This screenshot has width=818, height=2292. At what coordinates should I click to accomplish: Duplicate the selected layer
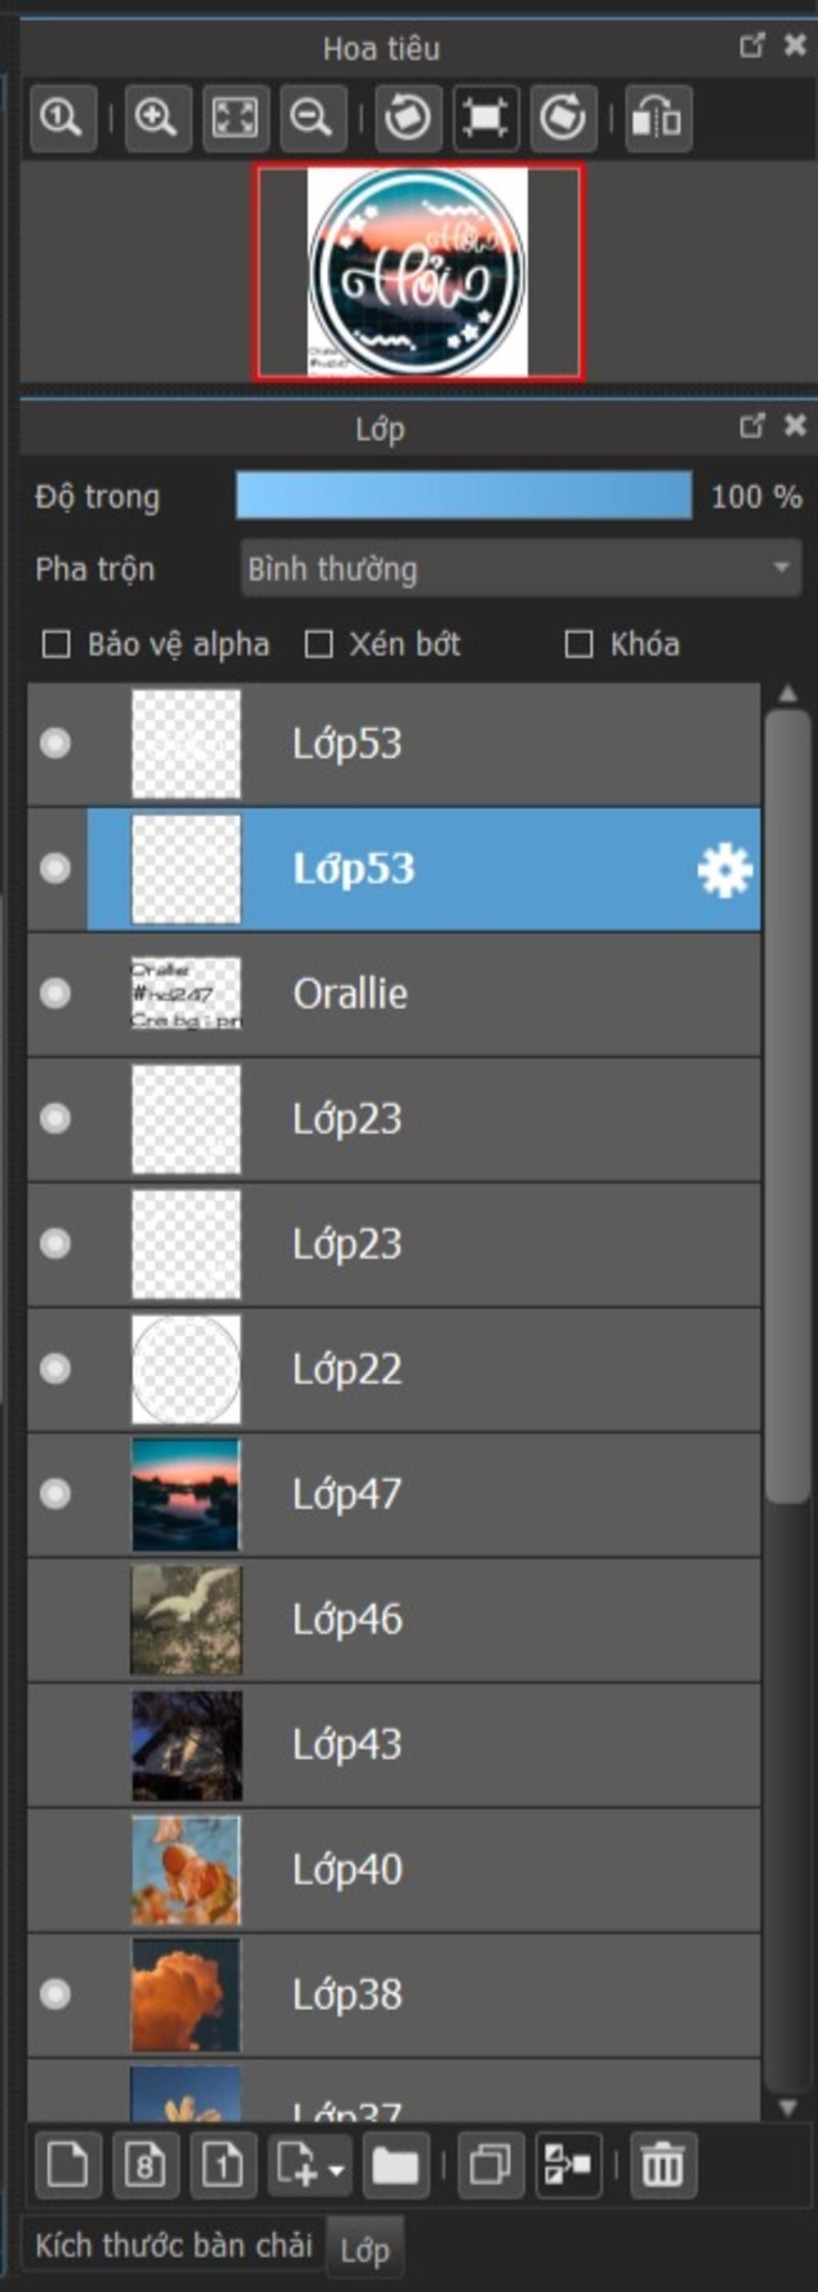[x=490, y=2165]
